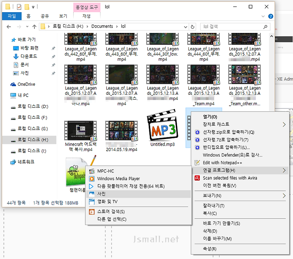Click the file list scroll-up arrow
This screenshot has width=293, height=259.
[x=271, y=36]
